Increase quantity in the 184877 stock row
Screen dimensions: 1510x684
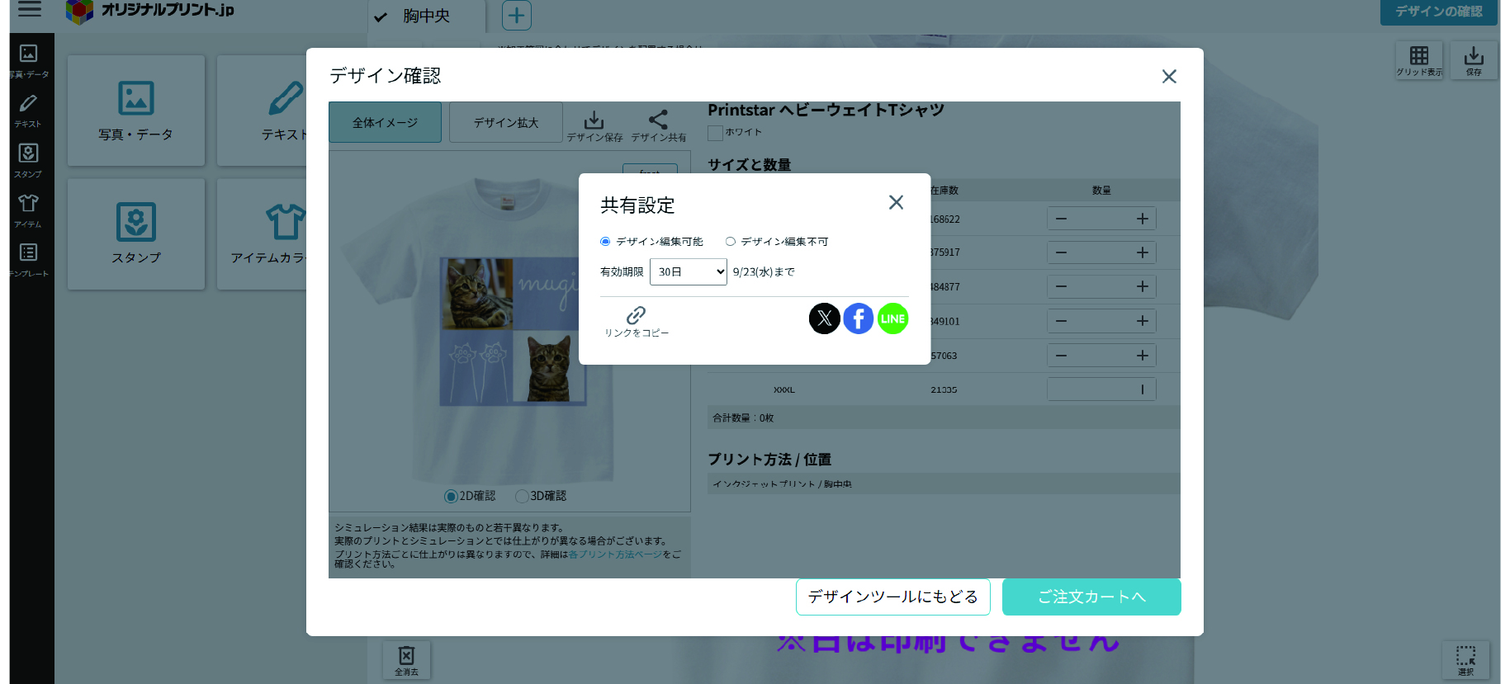click(1143, 286)
